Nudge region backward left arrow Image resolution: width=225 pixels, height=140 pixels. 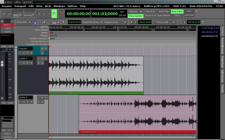(181, 22)
